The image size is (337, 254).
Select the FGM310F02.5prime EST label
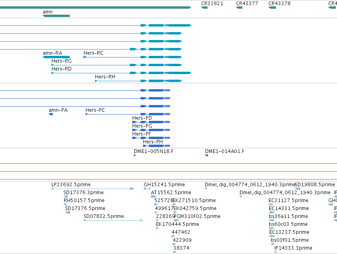[x=197, y=216]
